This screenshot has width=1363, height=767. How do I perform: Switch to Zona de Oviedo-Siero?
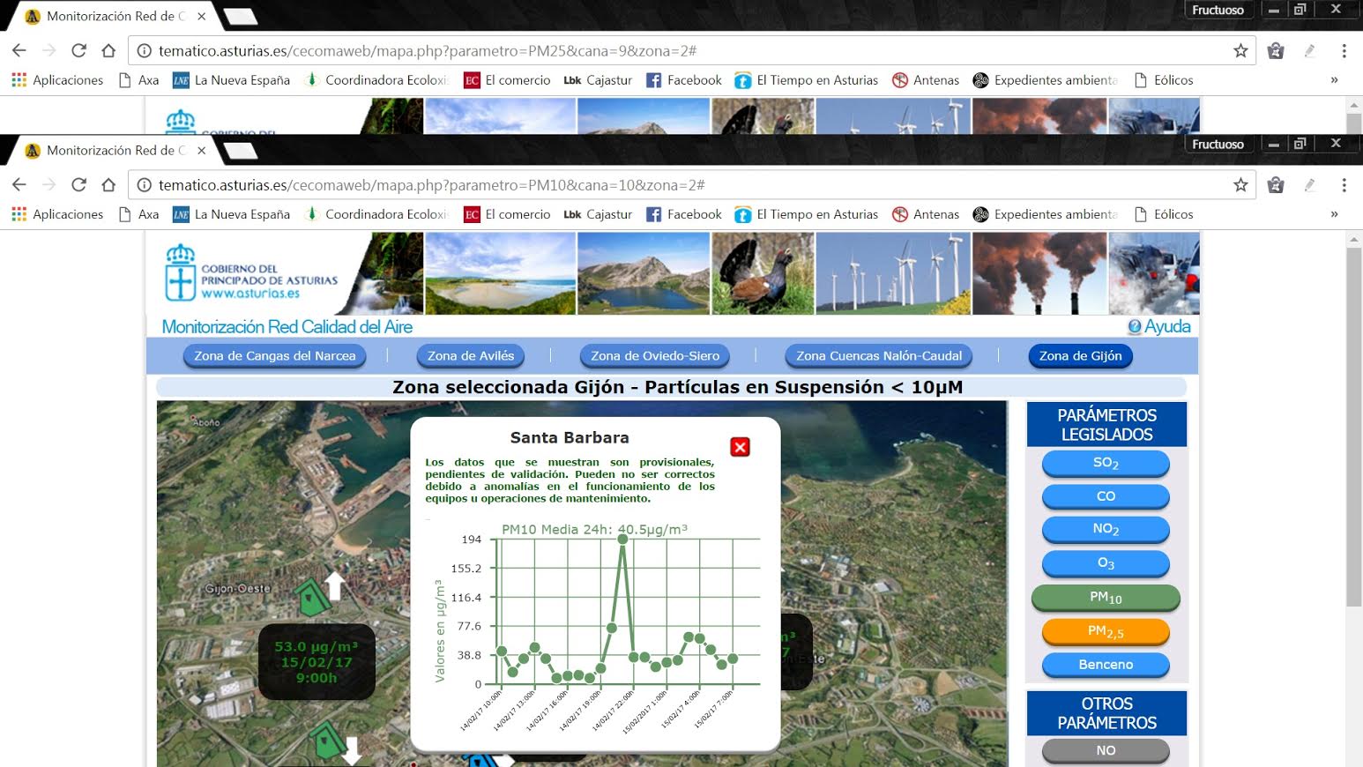coord(654,356)
